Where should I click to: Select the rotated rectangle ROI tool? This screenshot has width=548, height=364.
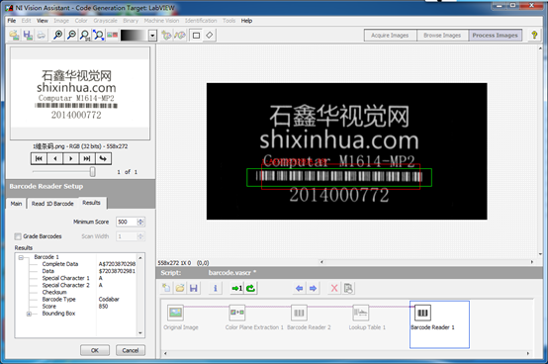(x=210, y=36)
